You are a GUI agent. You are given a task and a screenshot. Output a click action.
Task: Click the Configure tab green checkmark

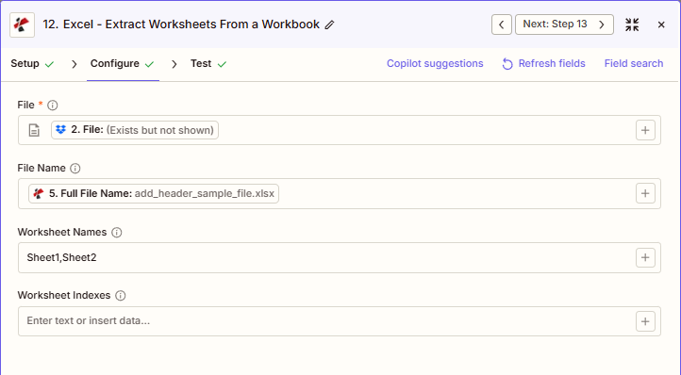pos(149,64)
